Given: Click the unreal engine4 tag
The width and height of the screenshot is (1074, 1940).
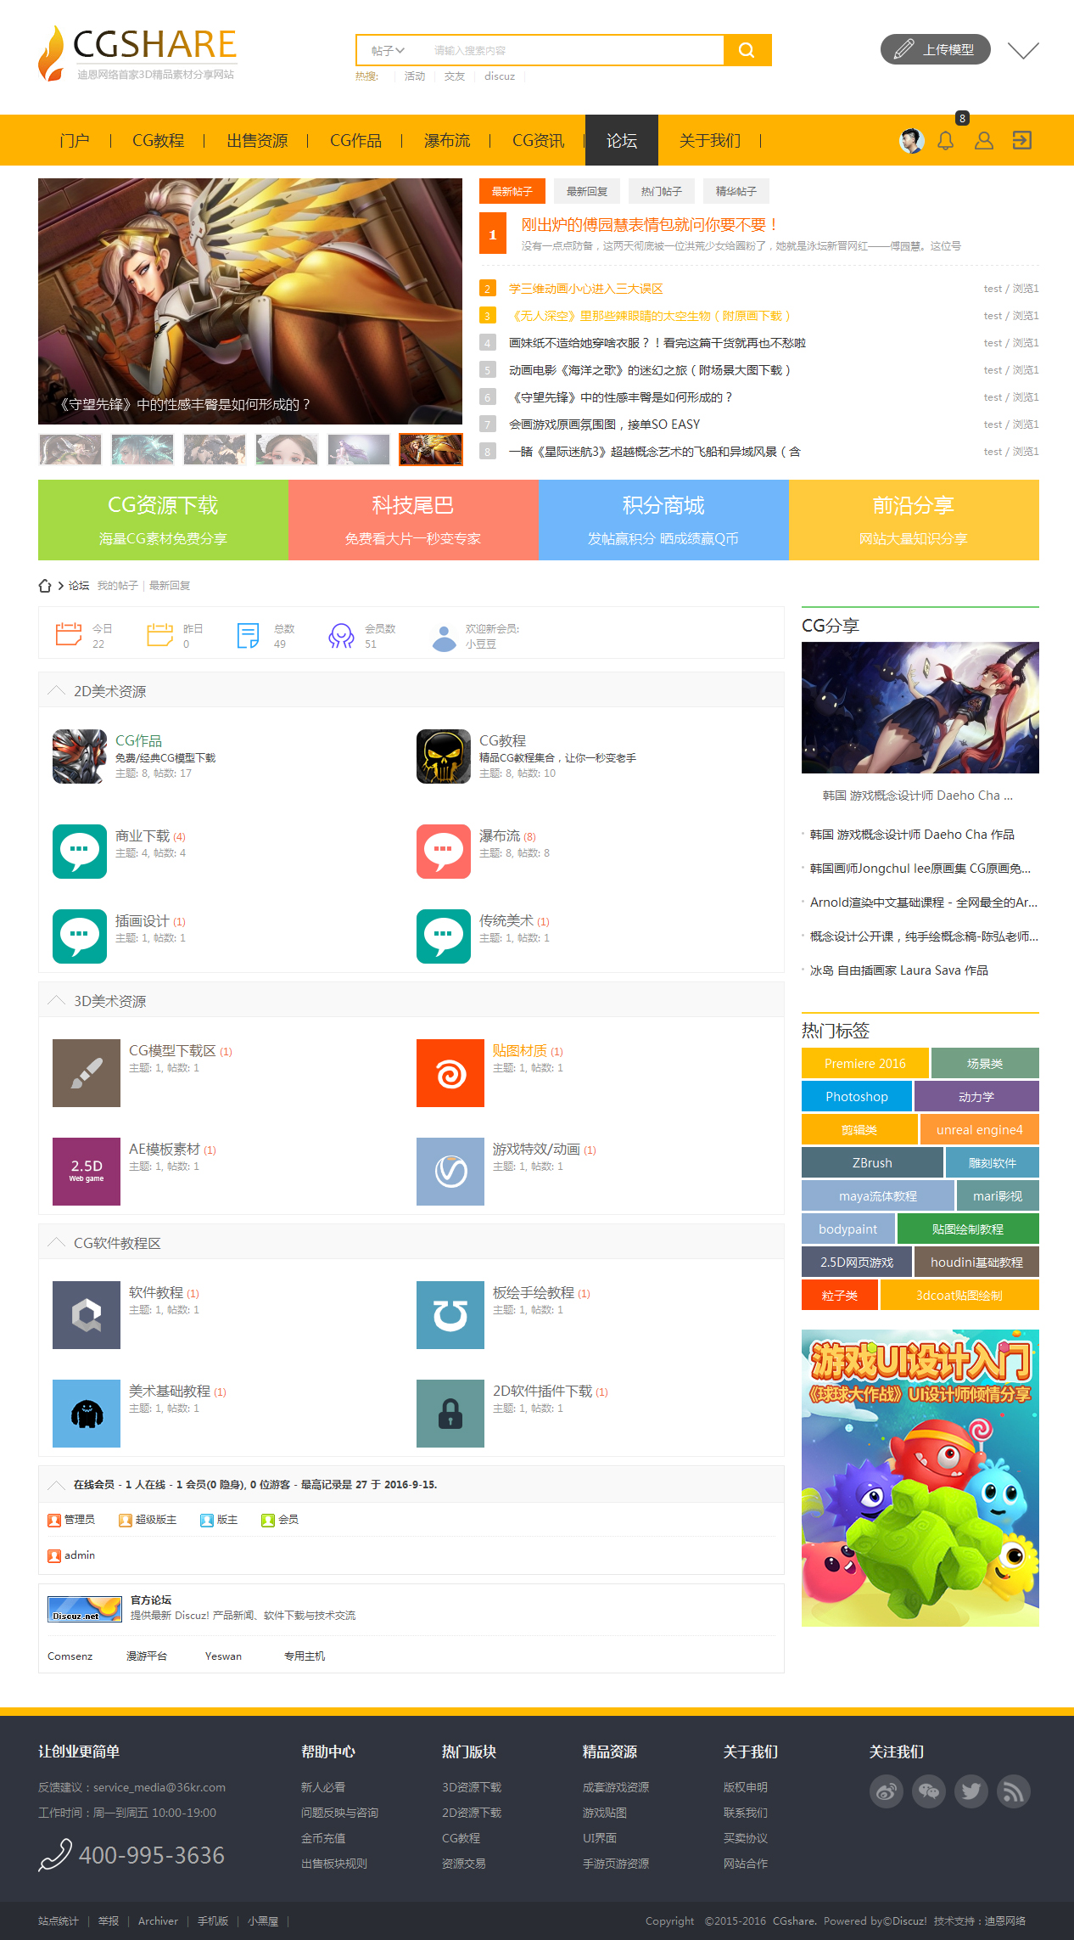Looking at the screenshot, I should (980, 1129).
